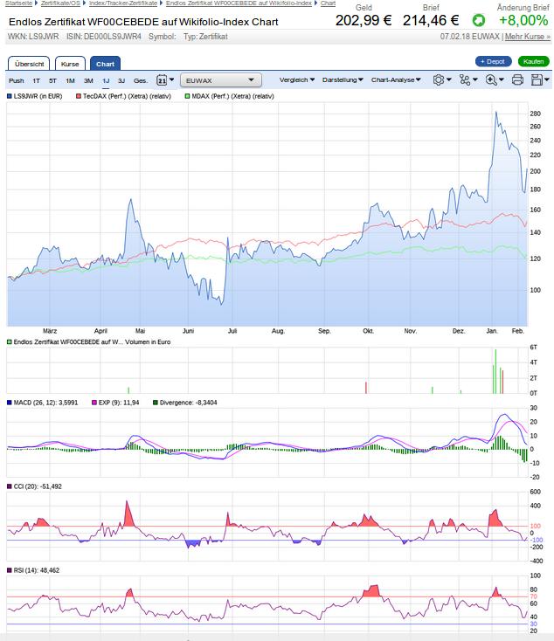Screen dimensions: 554x641
Task: Click the green refresh icon beside Brief price
Action: pyautogui.click(x=478, y=19)
